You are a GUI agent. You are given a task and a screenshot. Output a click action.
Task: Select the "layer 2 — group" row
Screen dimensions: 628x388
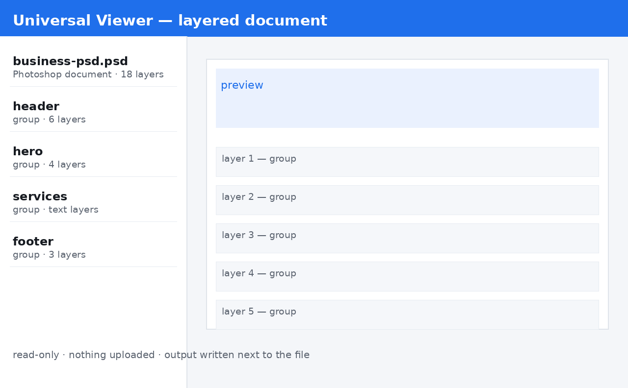pos(407,200)
